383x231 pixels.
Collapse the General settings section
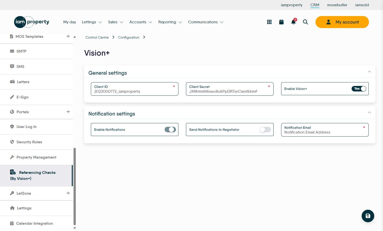pos(369,72)
